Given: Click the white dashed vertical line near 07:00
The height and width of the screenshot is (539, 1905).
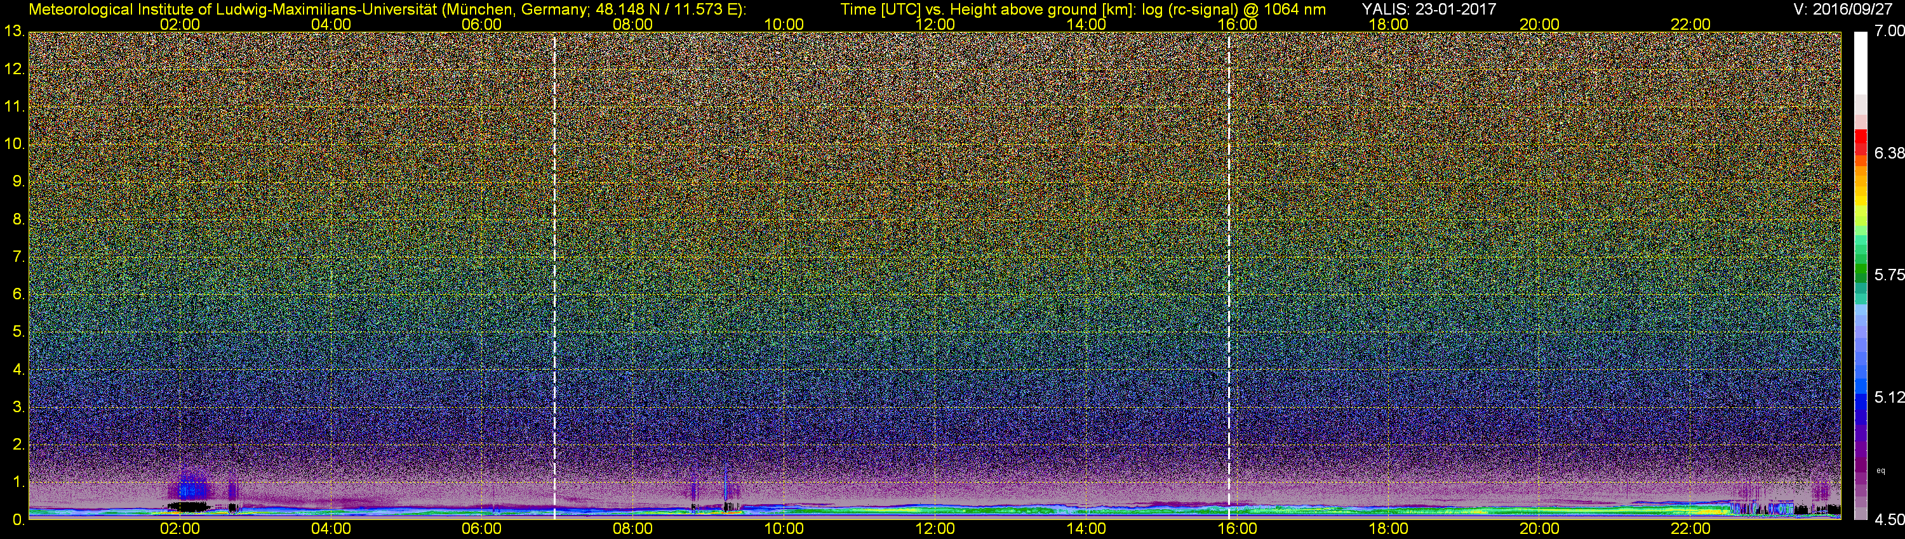Looking at the screenshot, I should (554, 276).
